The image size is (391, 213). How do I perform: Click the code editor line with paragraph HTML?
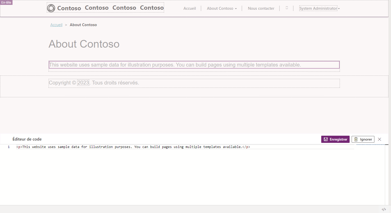(133, 147)
